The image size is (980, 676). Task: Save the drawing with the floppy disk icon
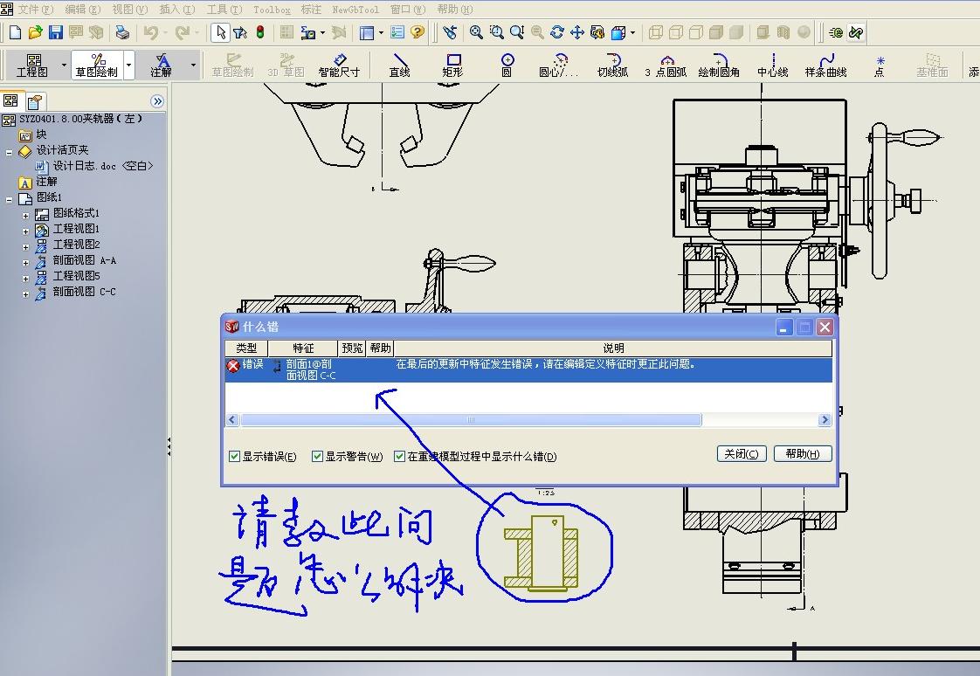coord(56,31)
